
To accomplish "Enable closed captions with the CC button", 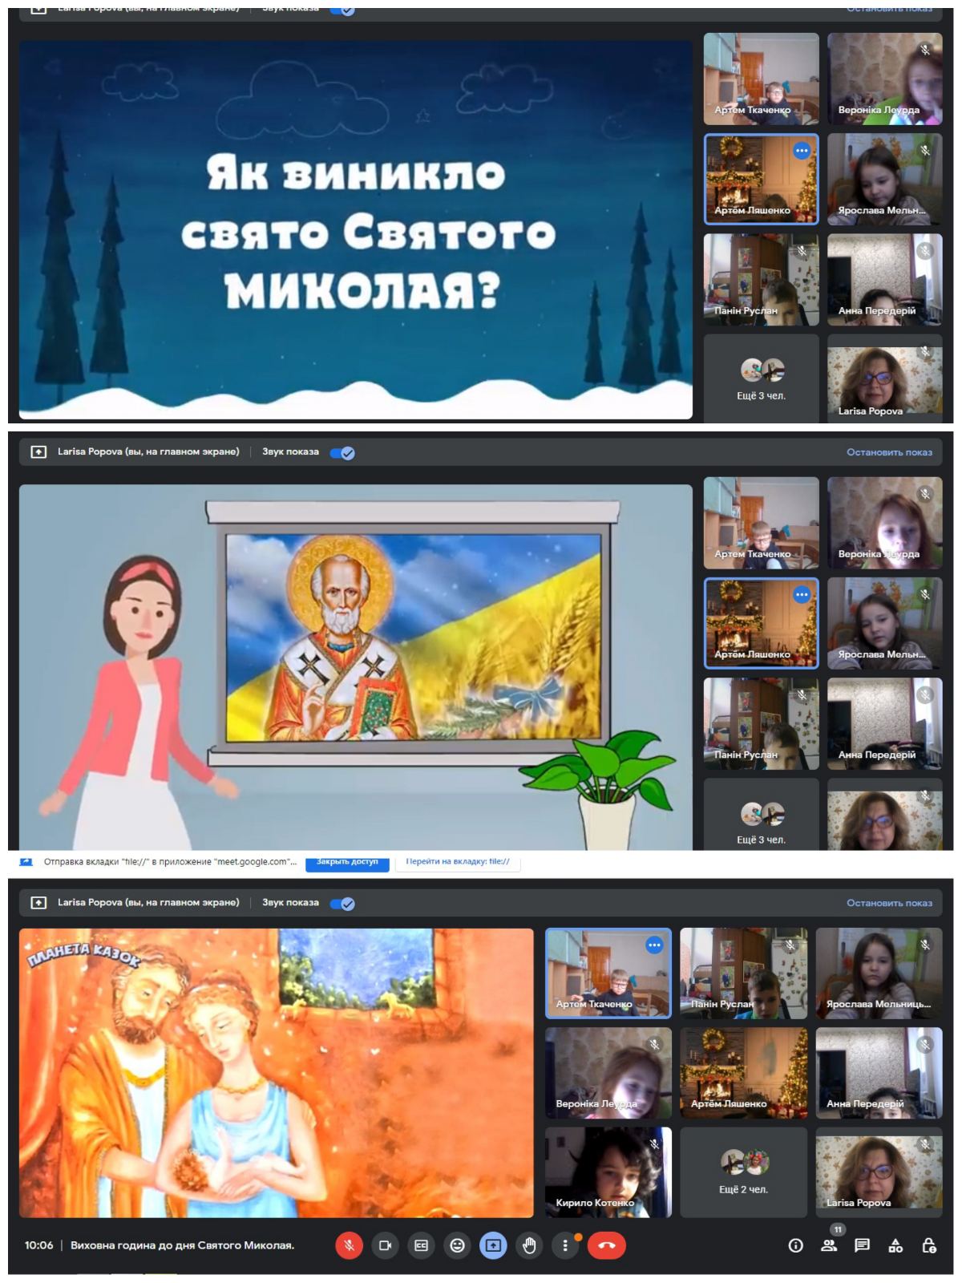I will pos(421,1245).
